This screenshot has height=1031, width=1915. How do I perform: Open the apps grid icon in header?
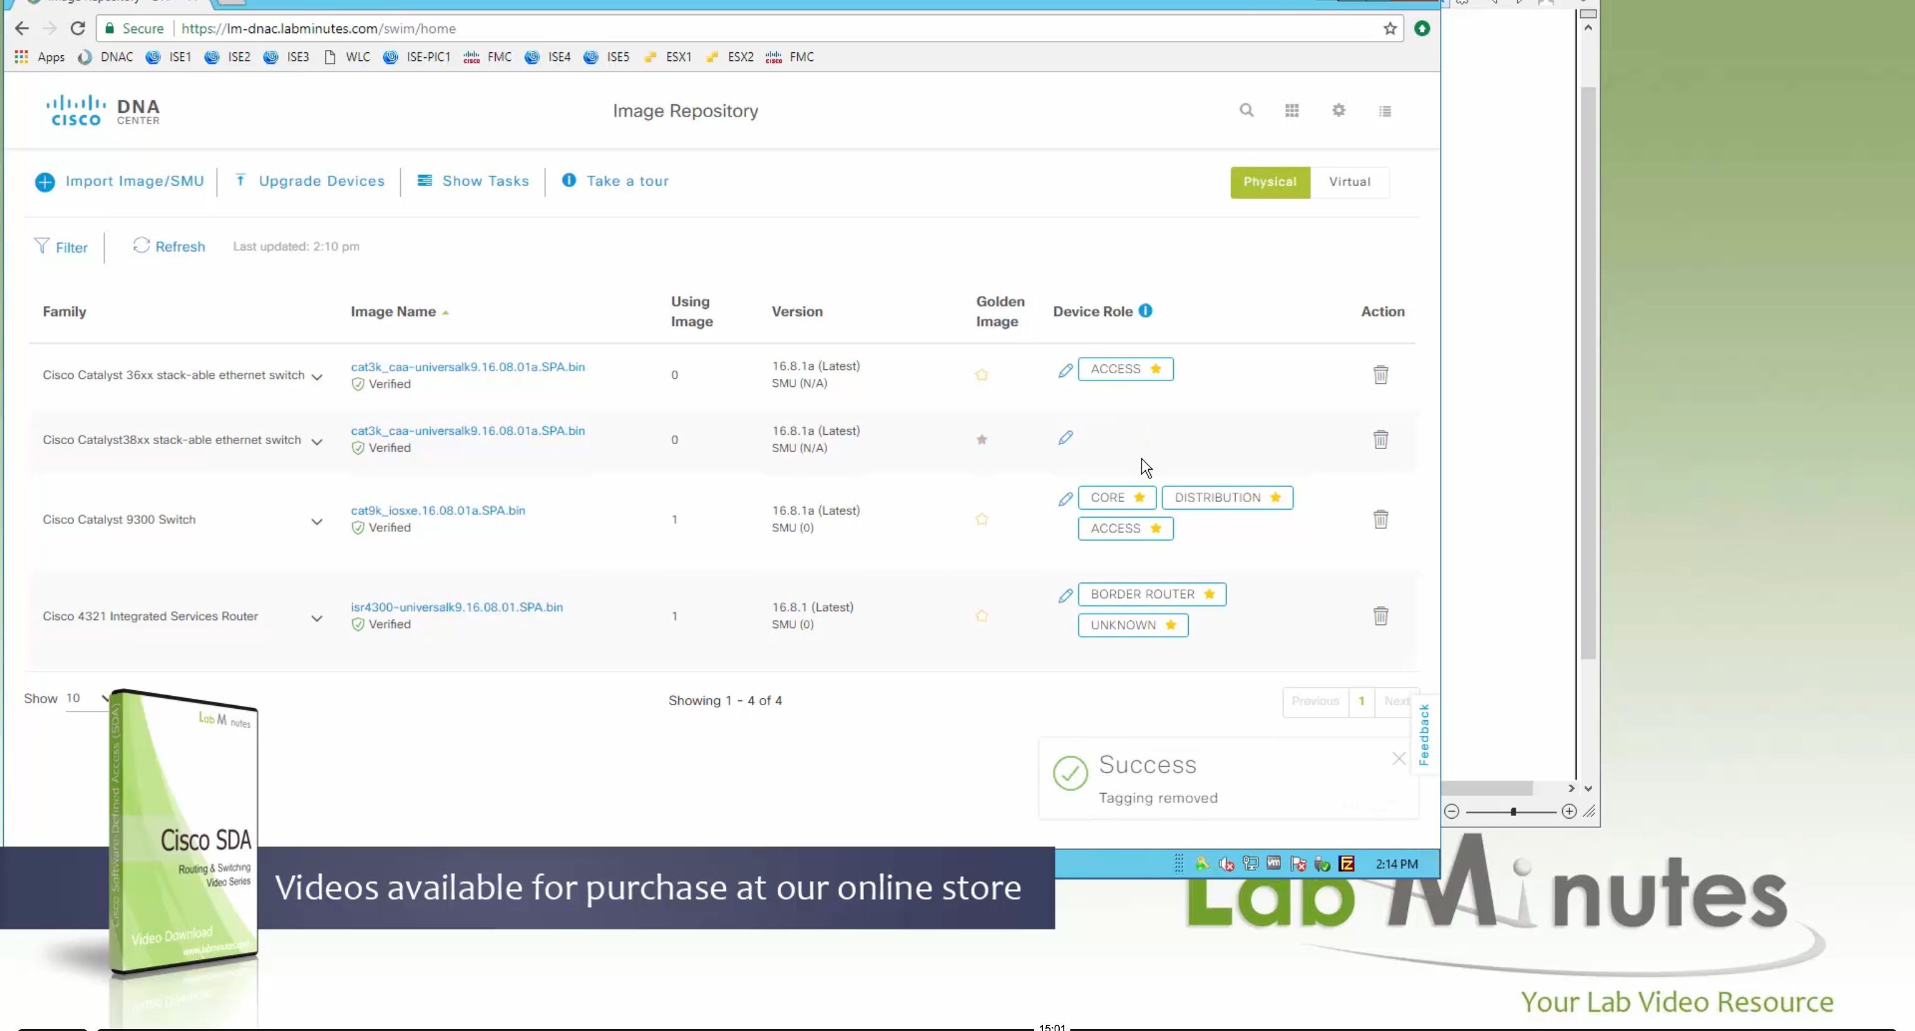(1292, 111)
